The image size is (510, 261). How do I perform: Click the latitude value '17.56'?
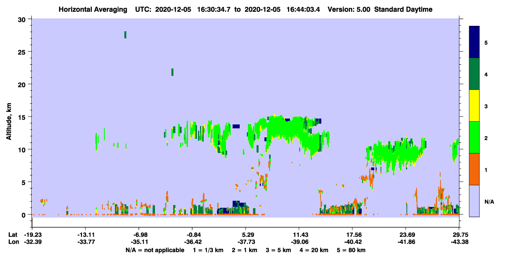(352, 235)
